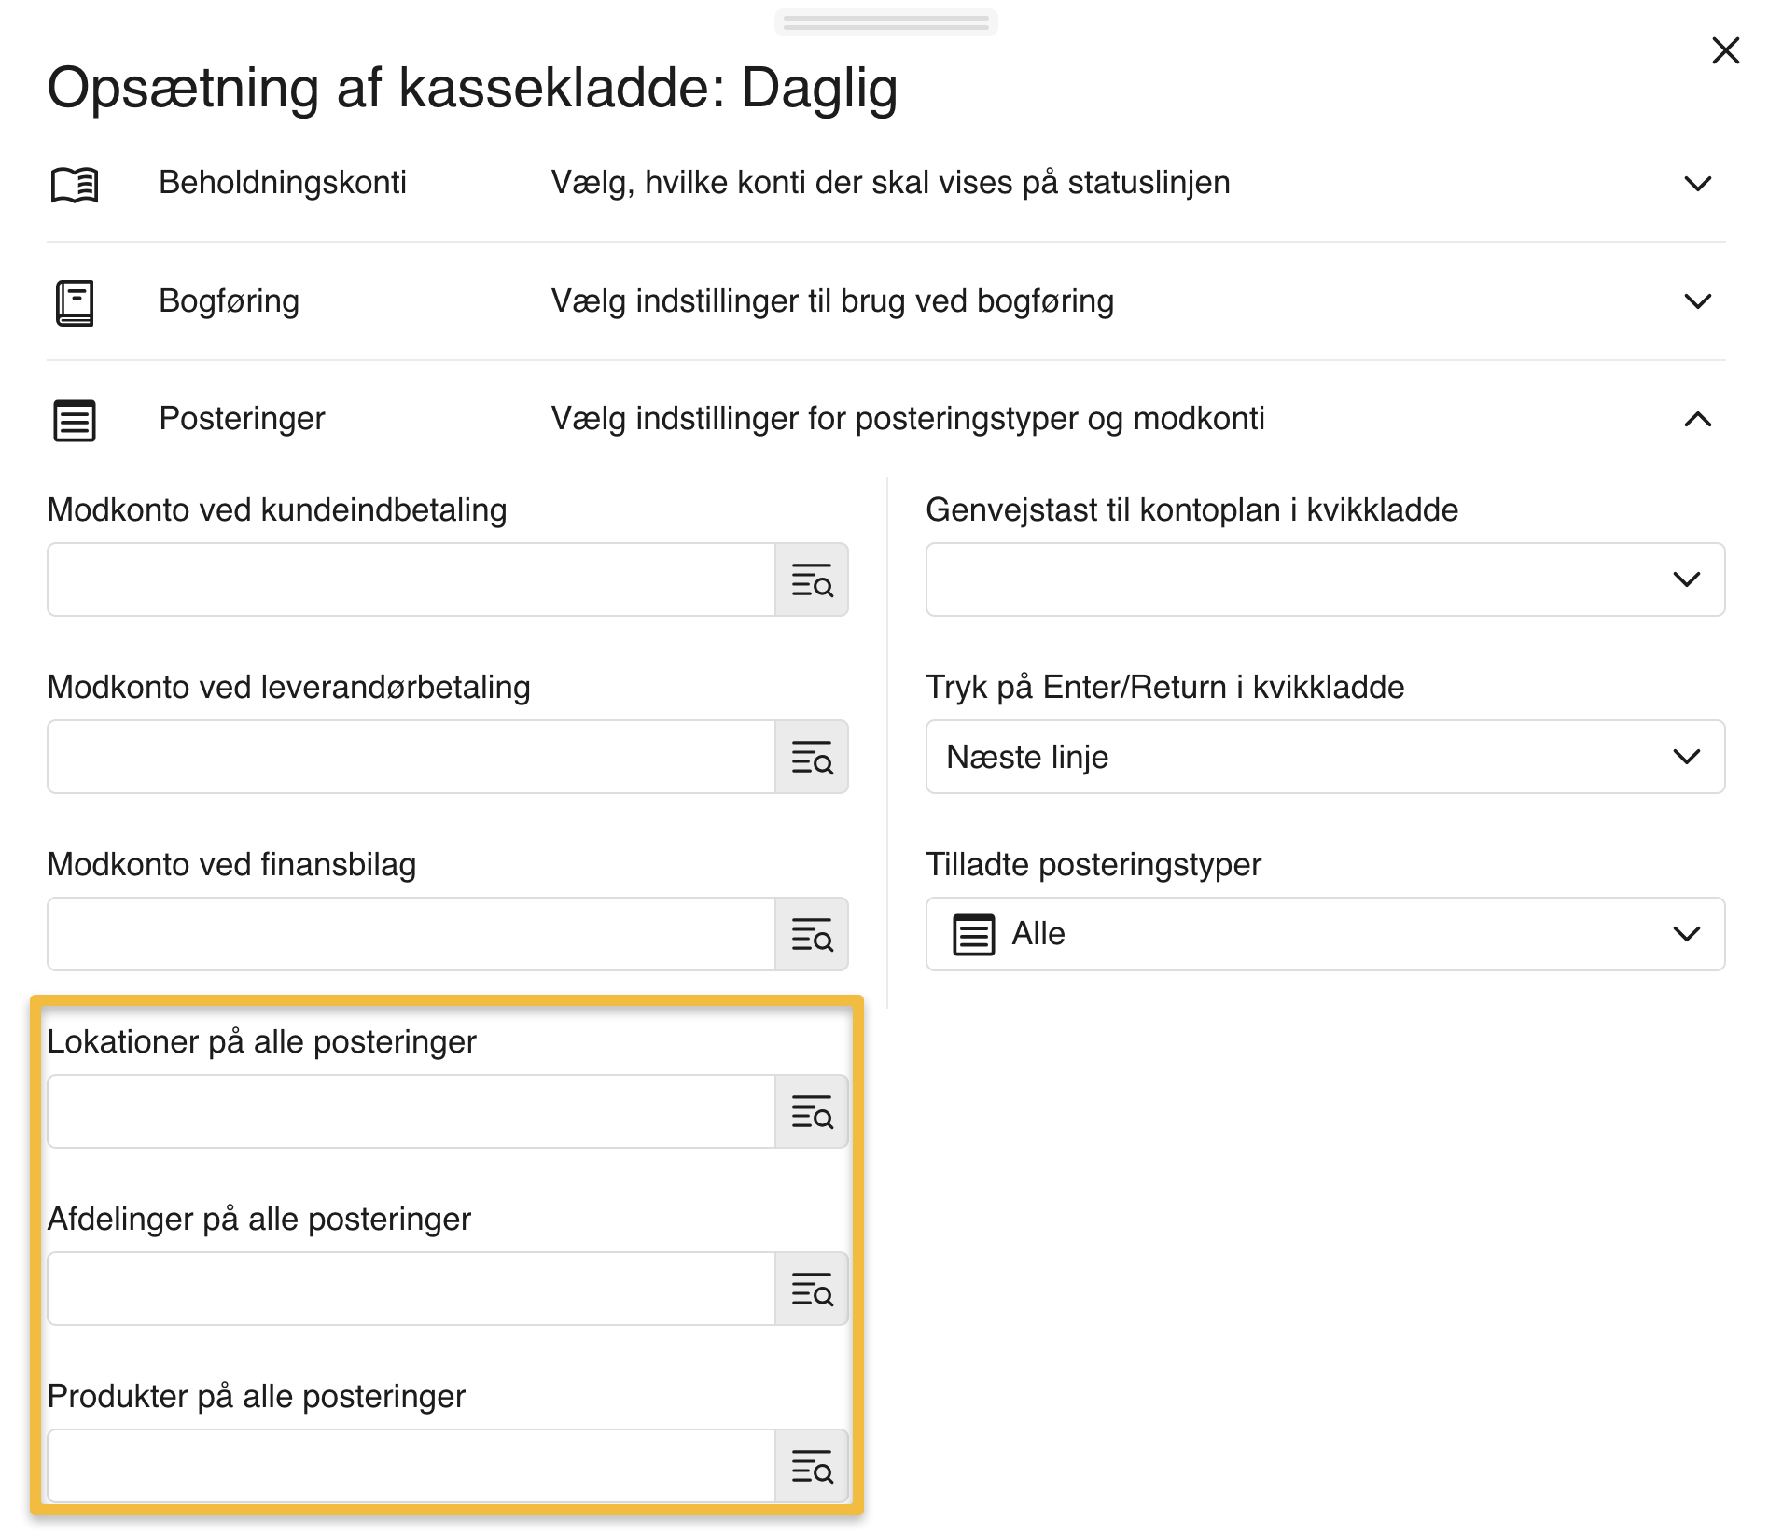This screenshot has width=1769, height=1534.
Task: Click the Beholdningskonti book icon
Action: point(75,185)
